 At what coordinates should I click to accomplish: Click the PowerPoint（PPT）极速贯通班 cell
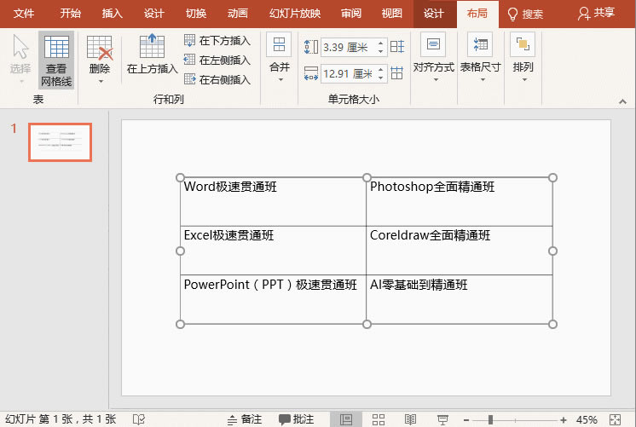273,300
